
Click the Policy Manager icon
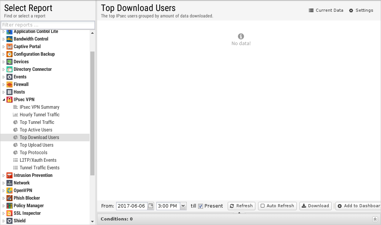(9, 206)
